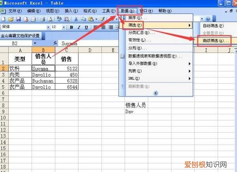The height and width of the screenshot is (172, 237).
Task: Open the font size 12 dropdown
Action: click(x=64, y=27)
